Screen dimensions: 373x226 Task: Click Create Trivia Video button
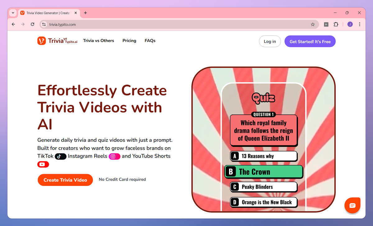65,180
